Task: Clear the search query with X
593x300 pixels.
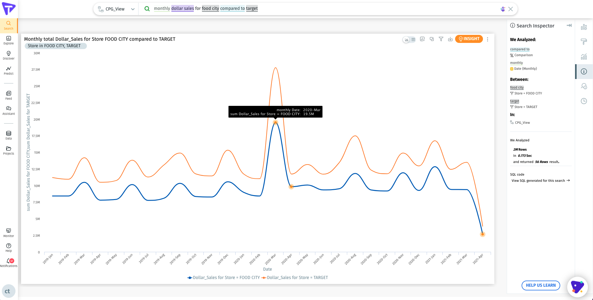Action: (x=511, y=9)
